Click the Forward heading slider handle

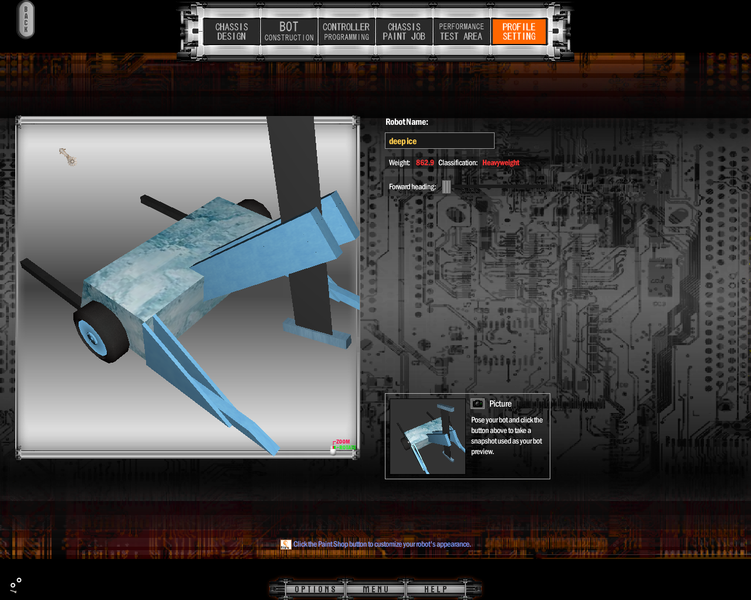tap(446, 187)
